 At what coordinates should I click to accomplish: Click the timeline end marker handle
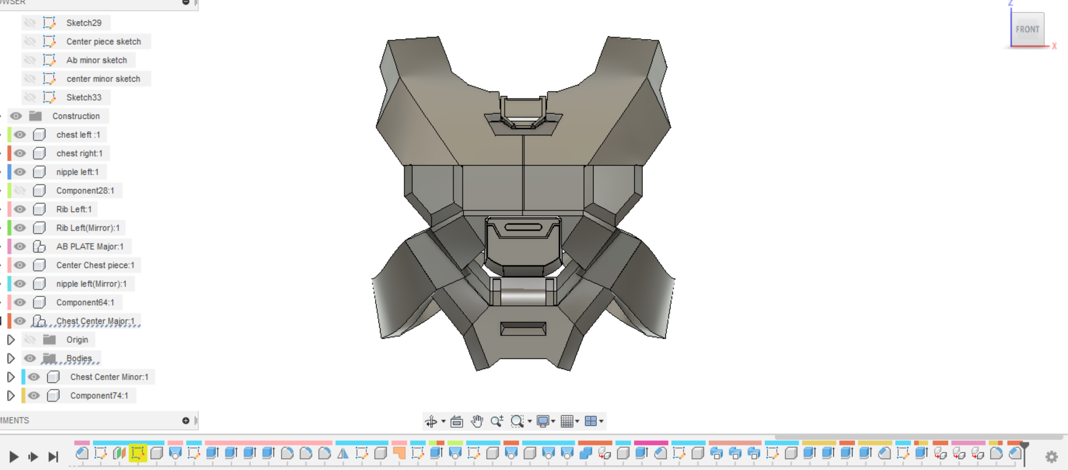[1024, 445]
